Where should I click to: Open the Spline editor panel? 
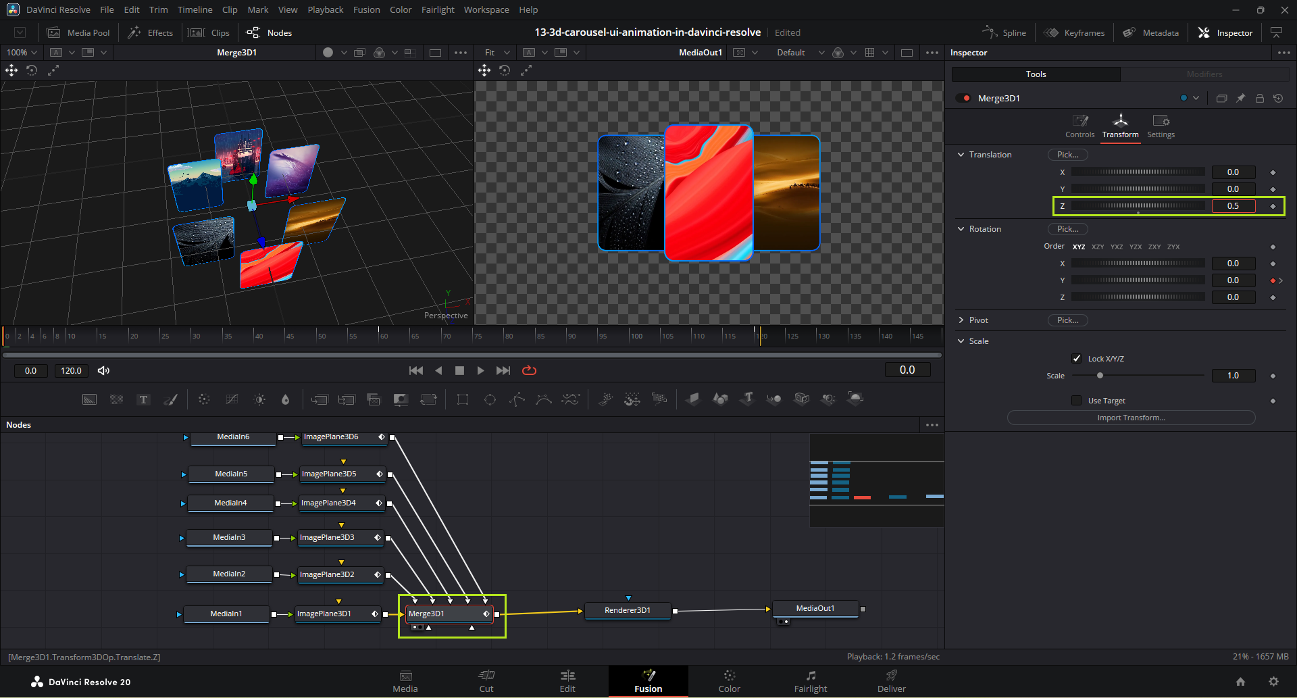click(x=1004, y=32)
